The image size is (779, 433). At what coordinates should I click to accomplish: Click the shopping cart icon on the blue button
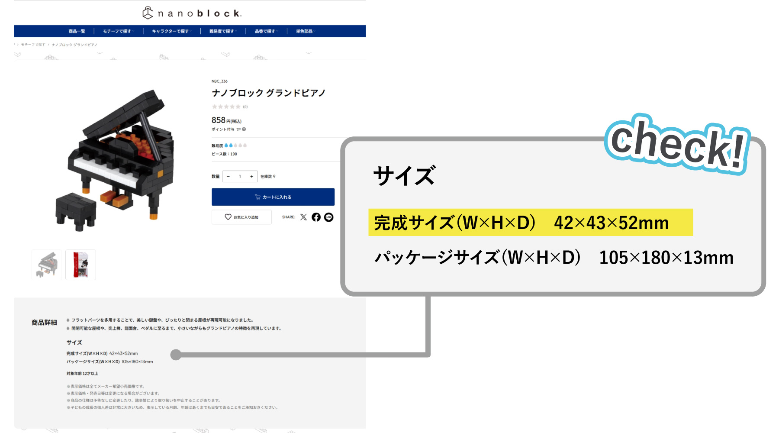[x=258, y=197]
